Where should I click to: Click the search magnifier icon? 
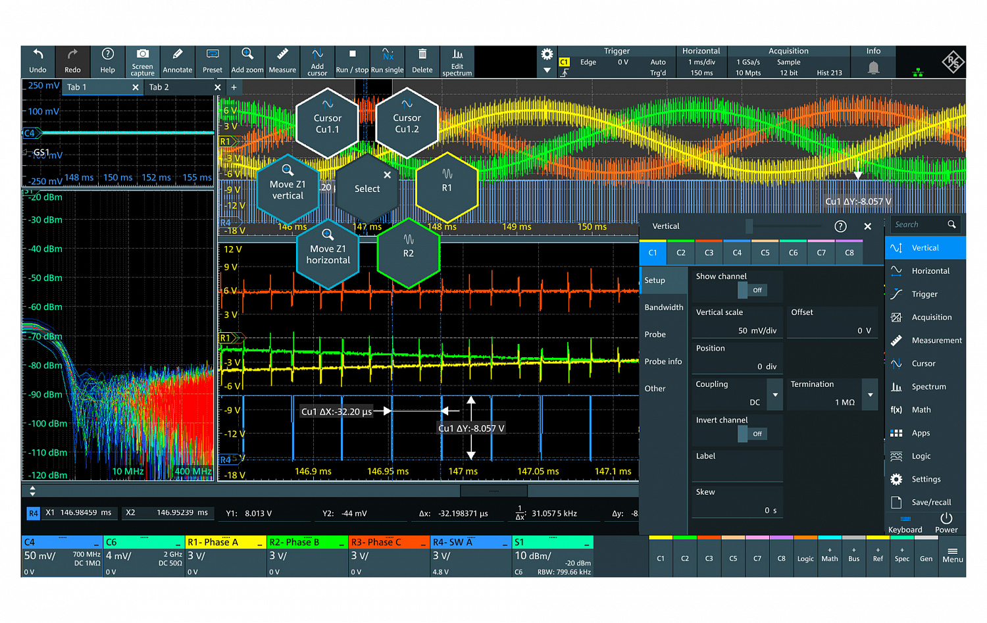951,224
